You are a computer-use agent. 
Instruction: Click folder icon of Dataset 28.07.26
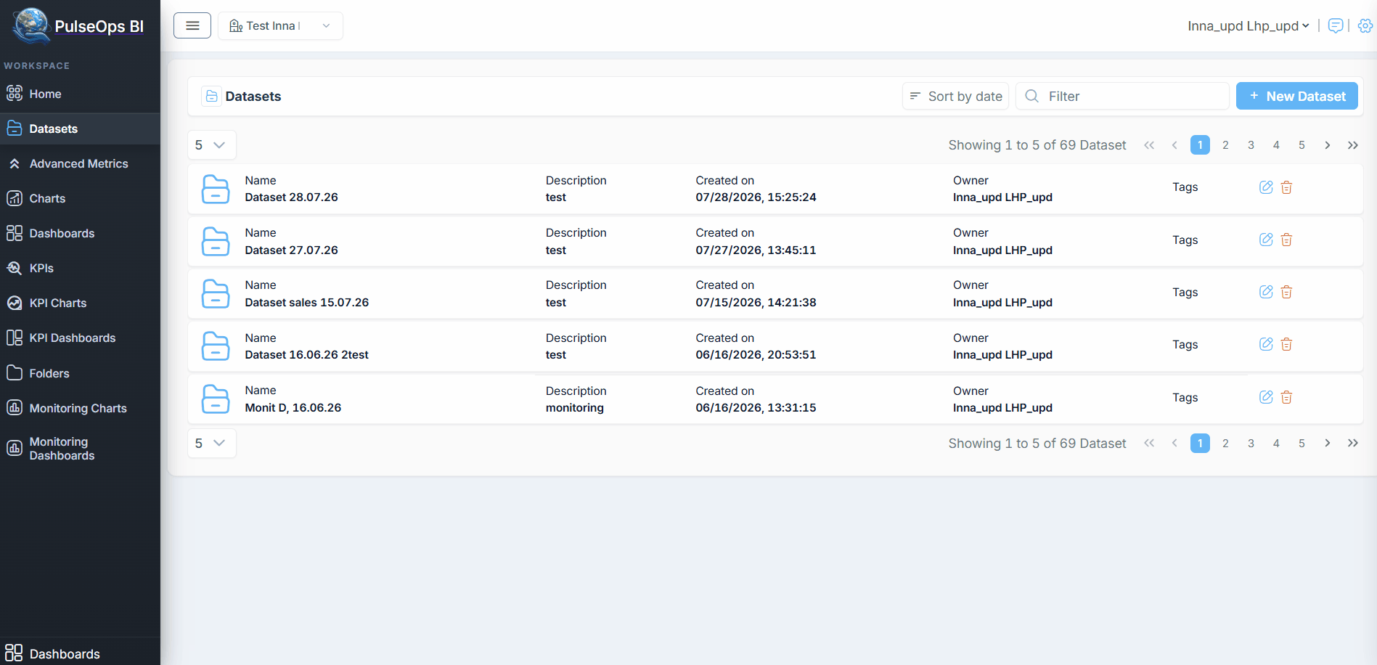pyautogui.click(x=216, y=189)
